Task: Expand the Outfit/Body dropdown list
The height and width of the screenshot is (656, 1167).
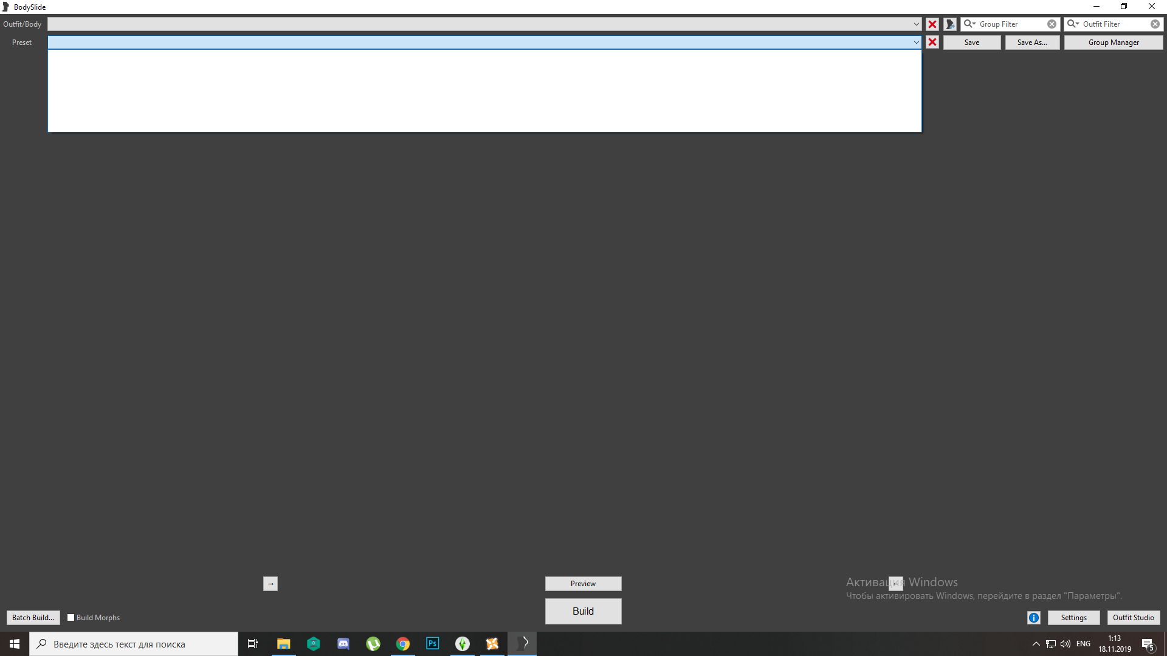Action: coord(916,24)
